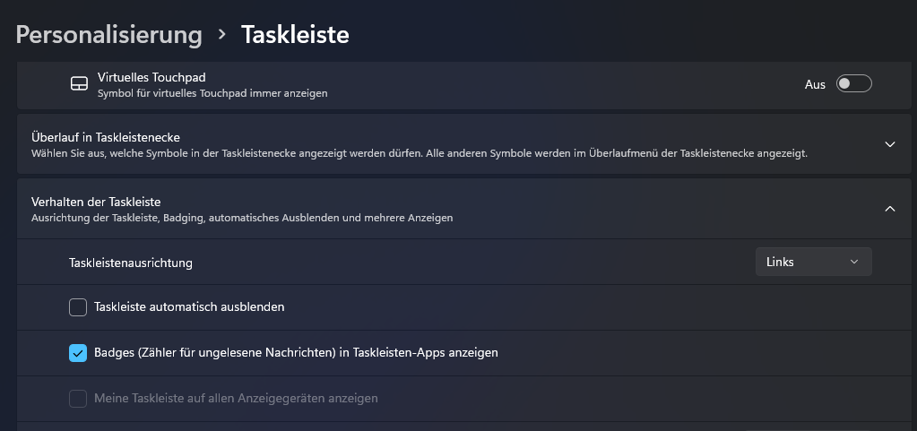Viewport: 917px width, 431px height.
Task: Open the Taskleistenausrichtung dropdown showing Links
Action: 814,262
